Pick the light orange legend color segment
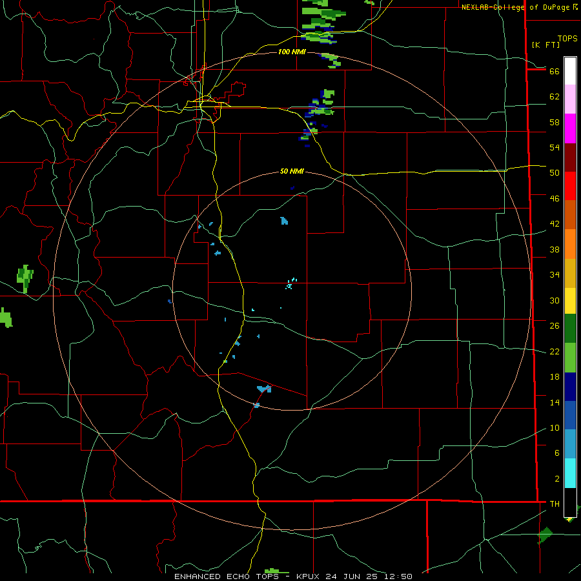Image resolution: width=581 pixels, height=581 pixels. point(570,244)
